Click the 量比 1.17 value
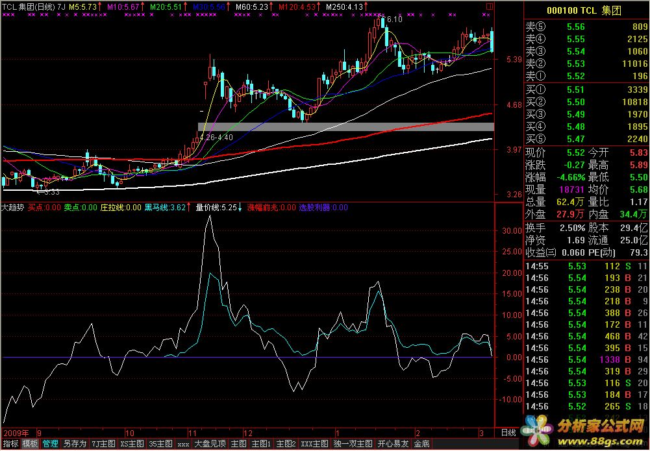Viewport: 650px width, 451px height. (x=640, y=202)
